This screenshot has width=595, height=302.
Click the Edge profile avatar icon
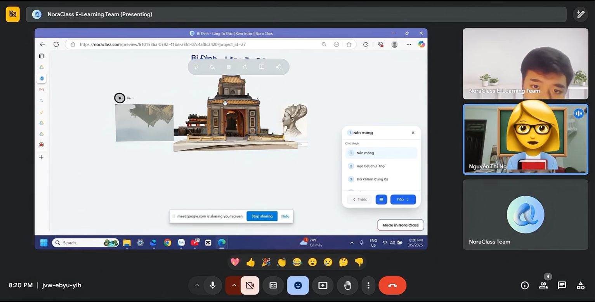tap(394, 45)
